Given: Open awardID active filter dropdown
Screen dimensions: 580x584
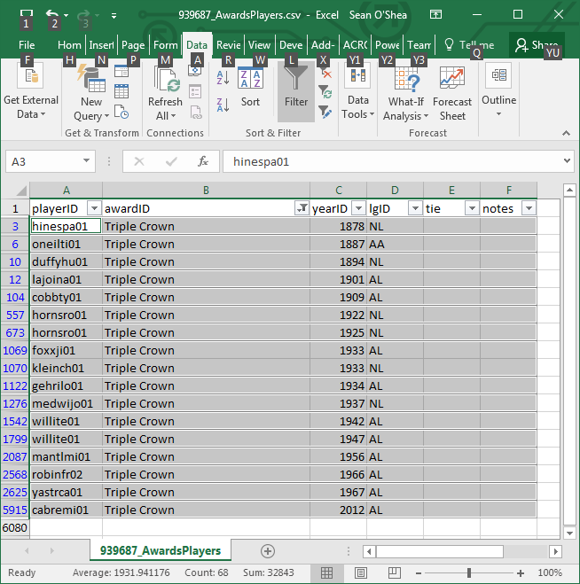Looking at the screenshot, I should point(302,208).
